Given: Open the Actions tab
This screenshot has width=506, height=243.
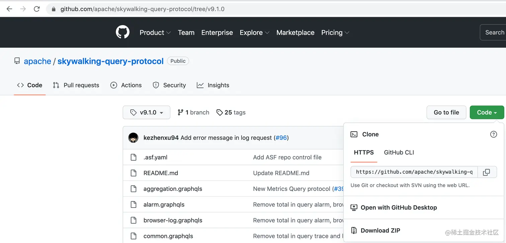Looking at the screenshot, I should [x=126, y=85].
